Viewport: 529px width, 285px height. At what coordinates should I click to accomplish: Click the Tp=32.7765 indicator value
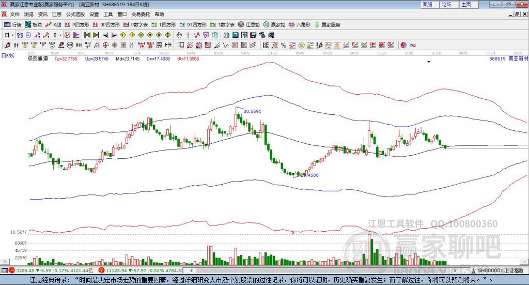point(66,59)
